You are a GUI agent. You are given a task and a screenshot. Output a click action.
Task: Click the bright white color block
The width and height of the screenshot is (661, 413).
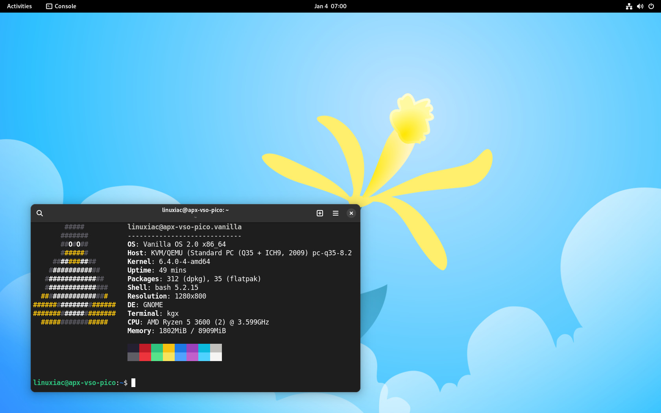tap(216, 357)
